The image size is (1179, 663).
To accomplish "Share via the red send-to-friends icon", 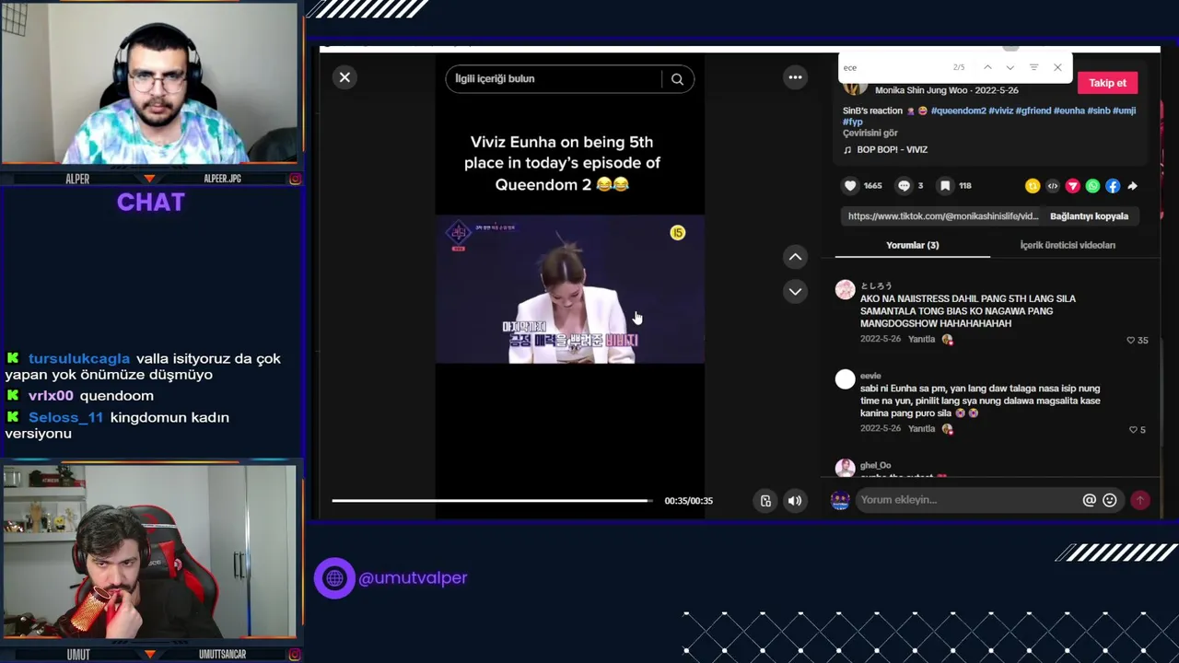I will pyautogui.click(x=1072, y=186).
